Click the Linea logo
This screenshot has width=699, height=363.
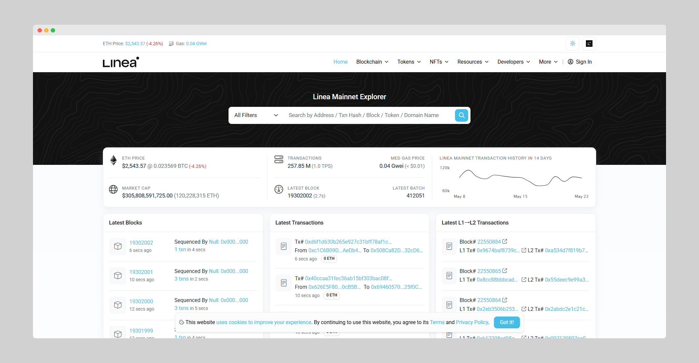[x=121, y=62]
